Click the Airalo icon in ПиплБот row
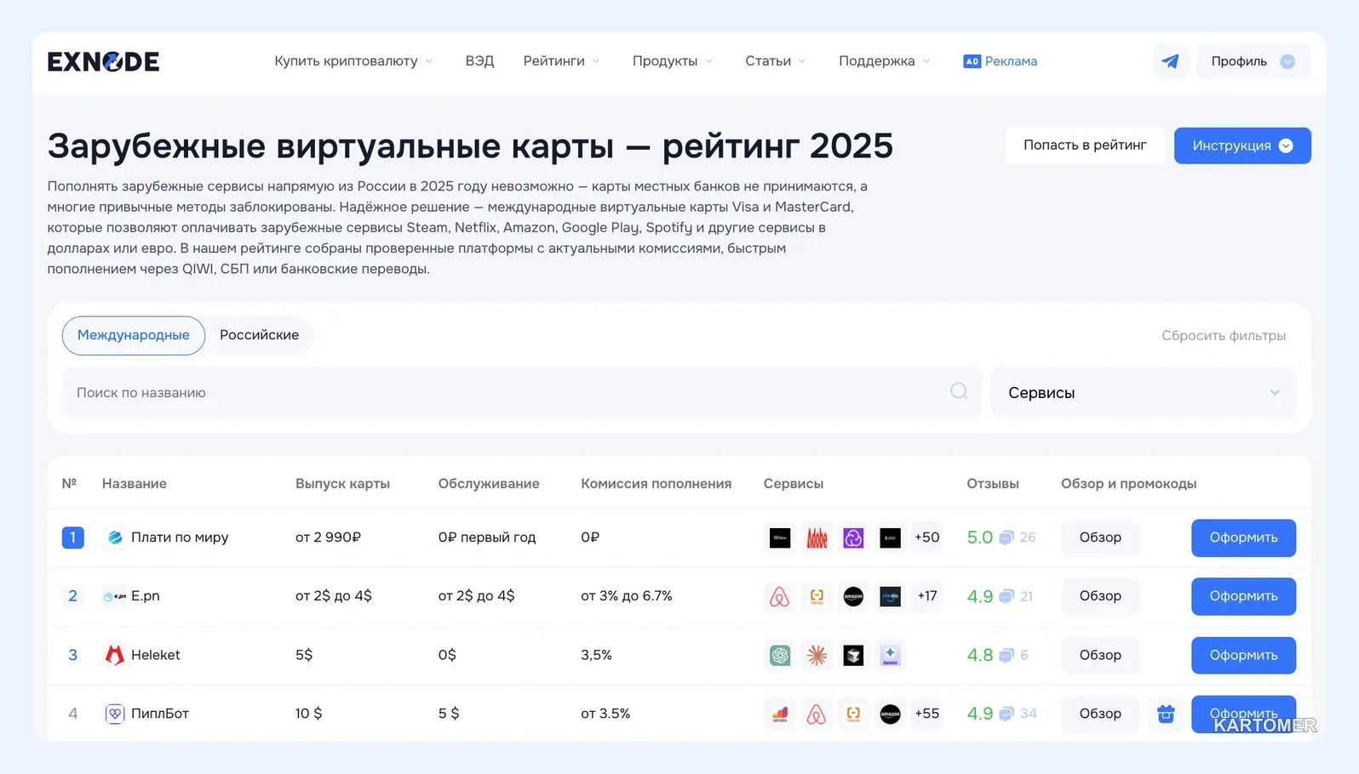The height and width of the screenshot is (774, 1359). (779, 714)
